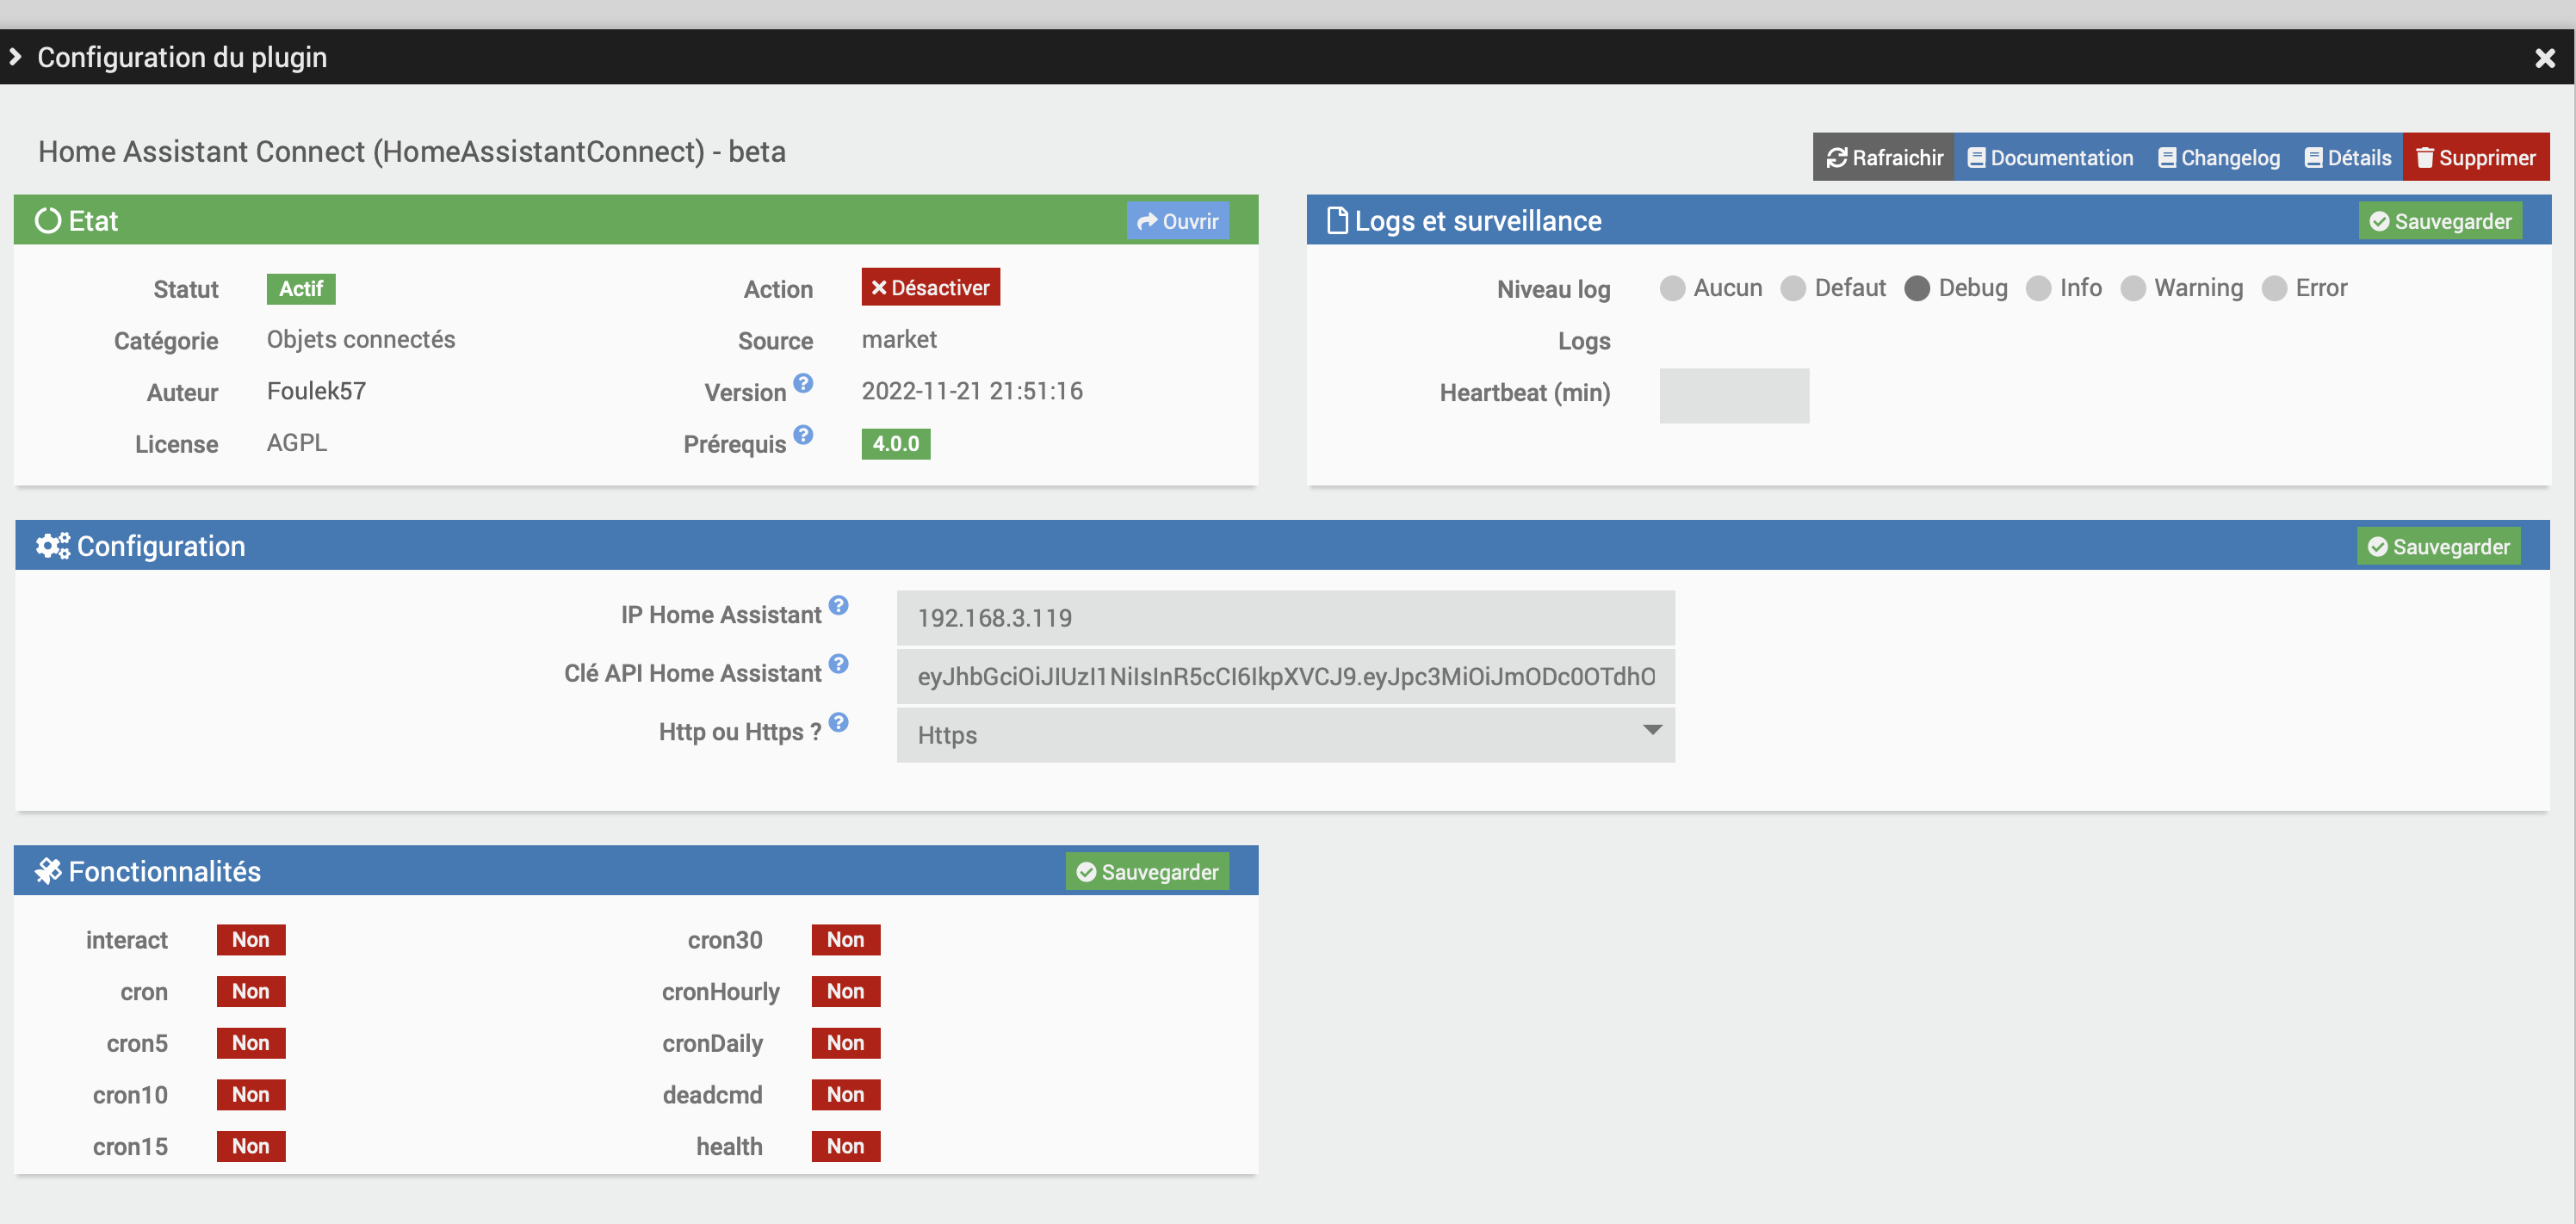Click the Clé API Home Assistant field
2576x1224 pixels.
[x=1285, y=677]
